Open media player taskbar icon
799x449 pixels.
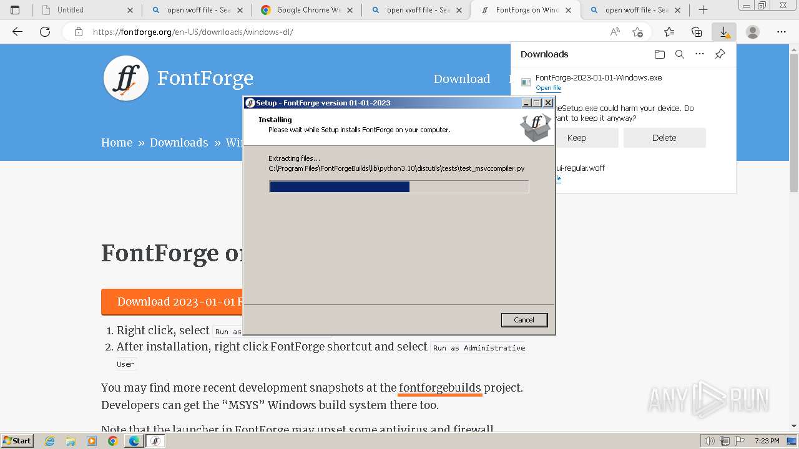point(92,441)
